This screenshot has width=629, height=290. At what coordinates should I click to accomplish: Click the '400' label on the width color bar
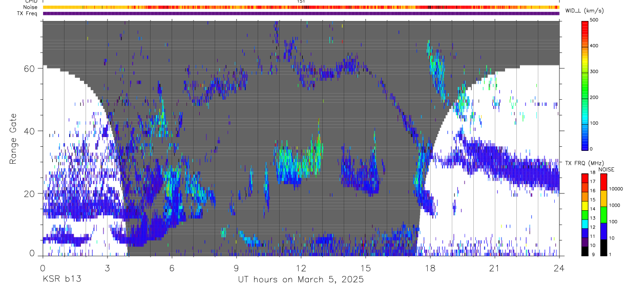[595, 46]
